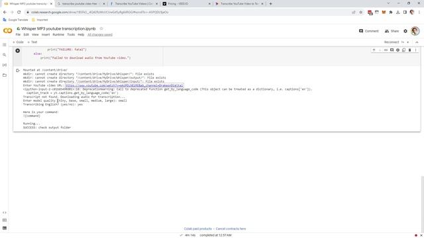
Task: Open Cancel contracts here link
Action: tap(231, 229)
